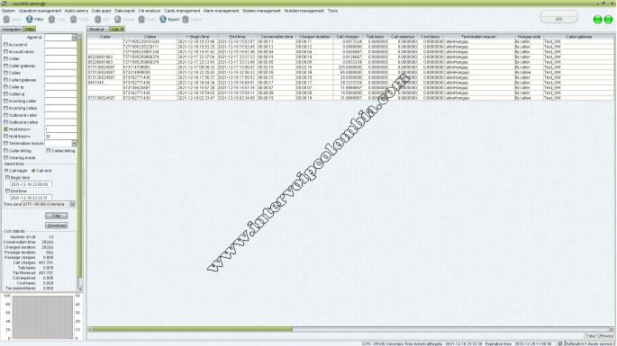The height and width of the screenshot is (346, 617).
Task: Click the greyed Add toolbar icon
Action: pyautogui.click(x=97, y=19)
